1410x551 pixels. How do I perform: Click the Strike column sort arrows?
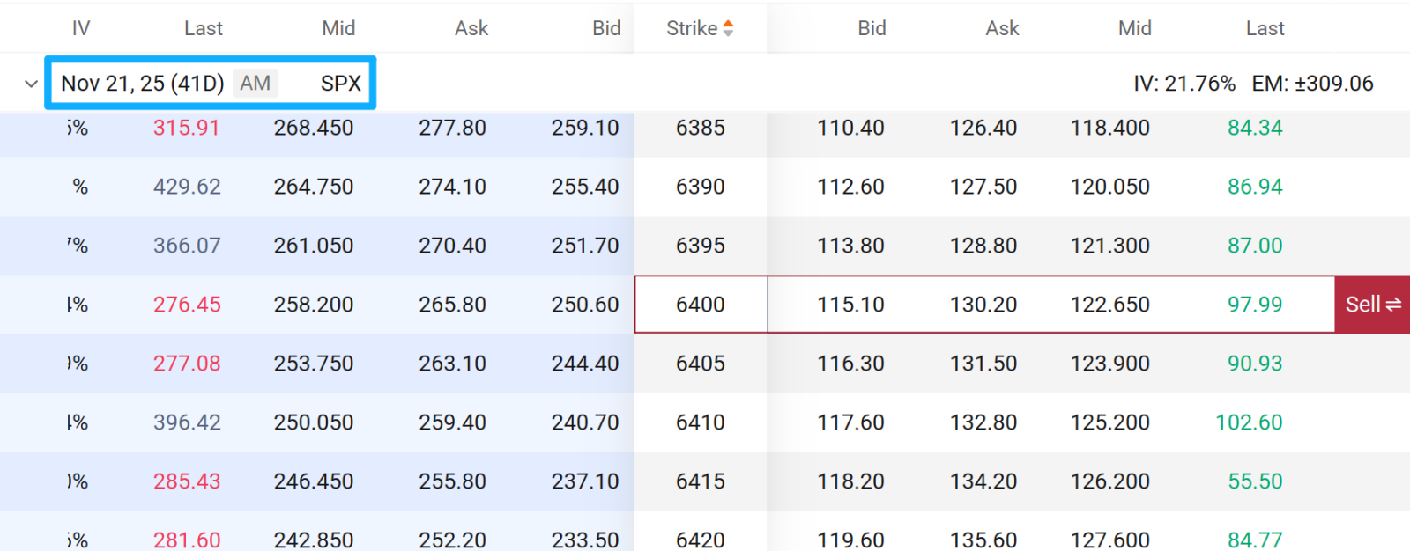[x=728, y=28]
